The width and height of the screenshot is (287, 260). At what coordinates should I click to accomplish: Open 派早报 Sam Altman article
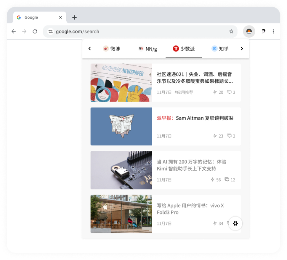195,118
